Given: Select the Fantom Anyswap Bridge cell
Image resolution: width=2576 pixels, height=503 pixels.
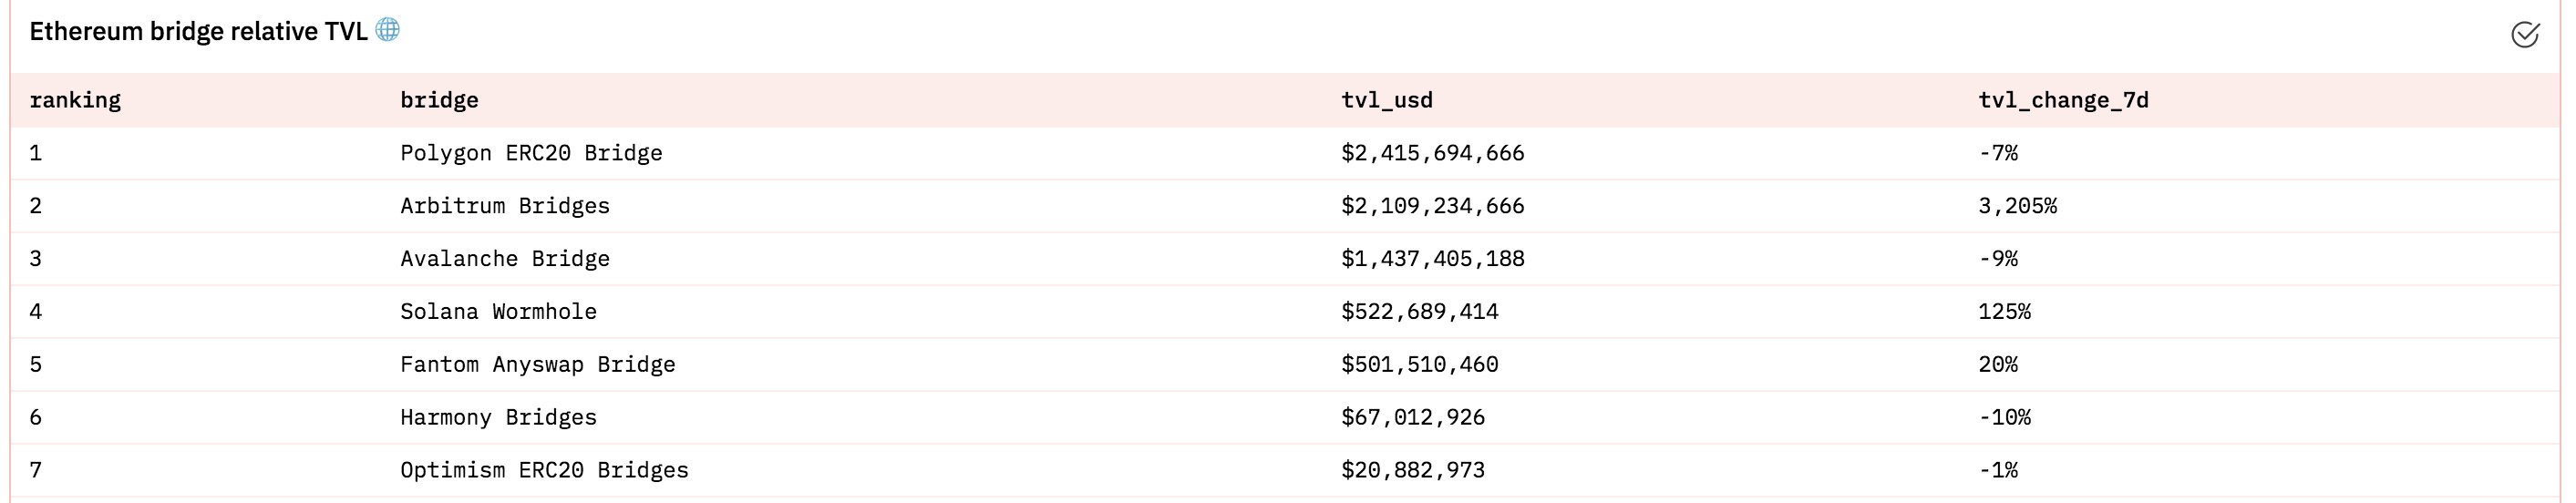Looking at the screenshot, I should pyautogui.click(x=538, y=365).
